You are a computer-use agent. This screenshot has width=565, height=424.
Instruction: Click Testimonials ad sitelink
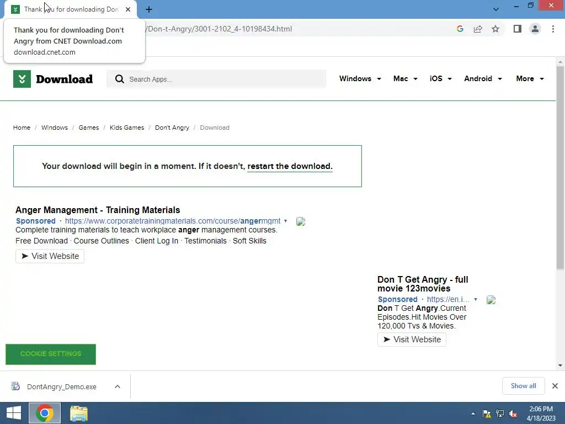(205, 241)
